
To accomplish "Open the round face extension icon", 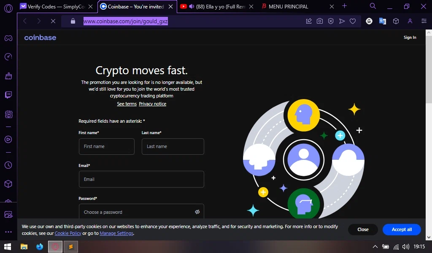I will [x=369, y=21].
